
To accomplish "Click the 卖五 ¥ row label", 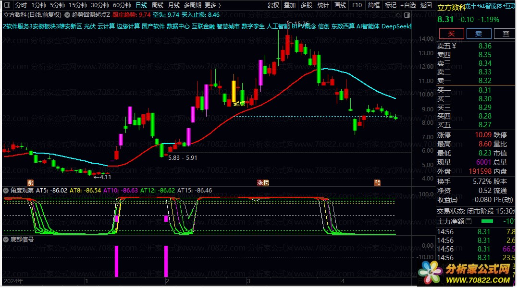I will click(x=447, y=46).
